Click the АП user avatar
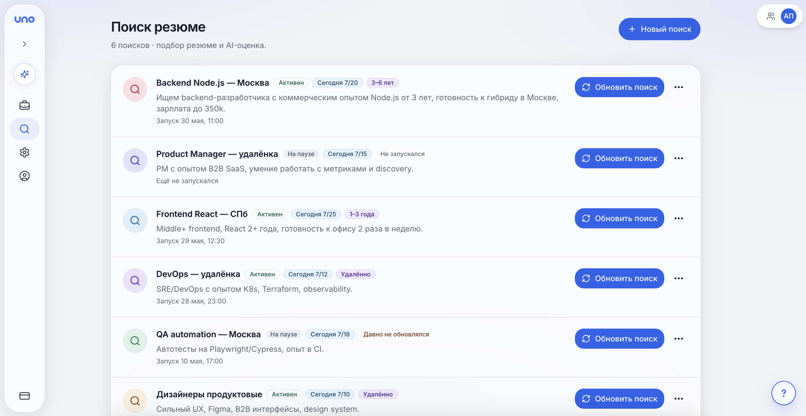Viewport: 806px width, 416px height. click(x=788, y=16)
